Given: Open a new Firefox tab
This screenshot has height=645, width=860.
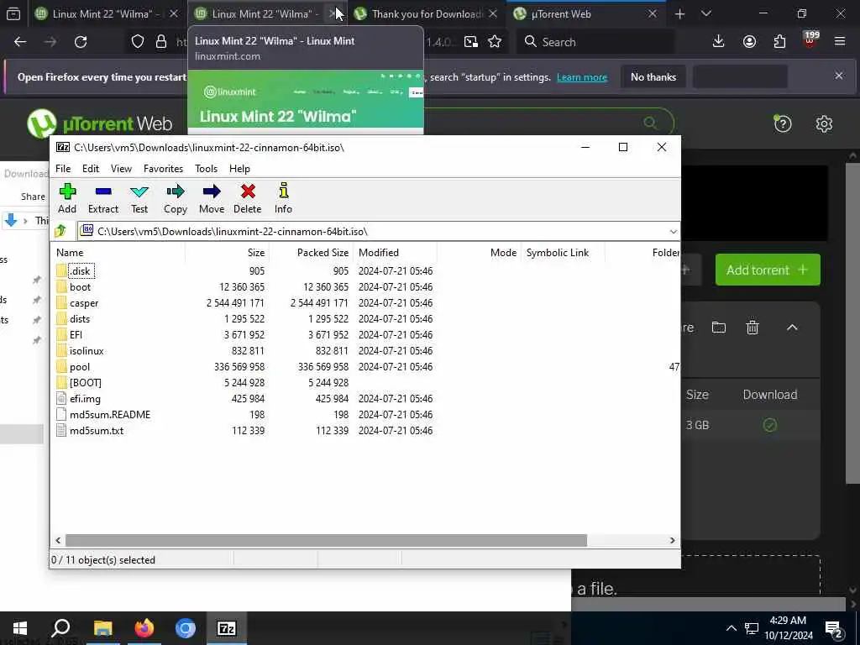Looking at the screenshot, I should pos(679,13).
